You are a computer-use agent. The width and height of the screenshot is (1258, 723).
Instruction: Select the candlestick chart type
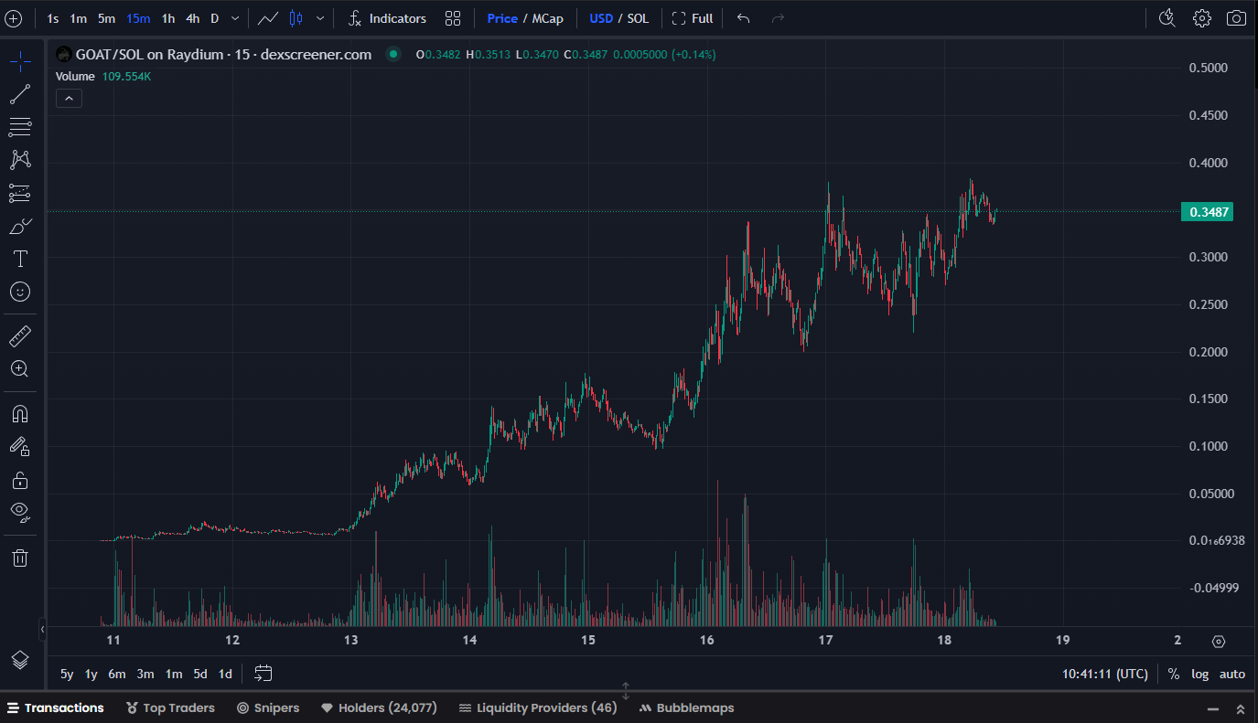coord(296,18)
